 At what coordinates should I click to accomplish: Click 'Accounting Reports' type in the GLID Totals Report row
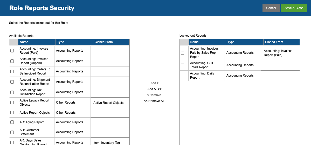pyautogui.click(x=240, y=65)
